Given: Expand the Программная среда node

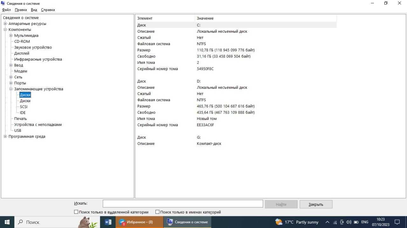Looking at the screenshot, I should point(5,137).
